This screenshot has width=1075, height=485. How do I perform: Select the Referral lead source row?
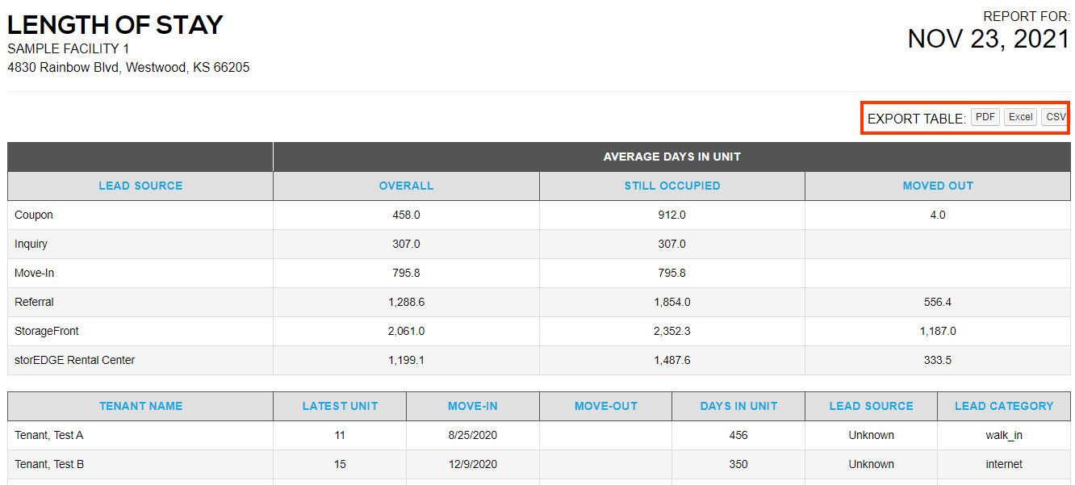click(539, 303)
